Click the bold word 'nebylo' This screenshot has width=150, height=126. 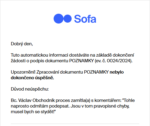click(x=117, y=72)
